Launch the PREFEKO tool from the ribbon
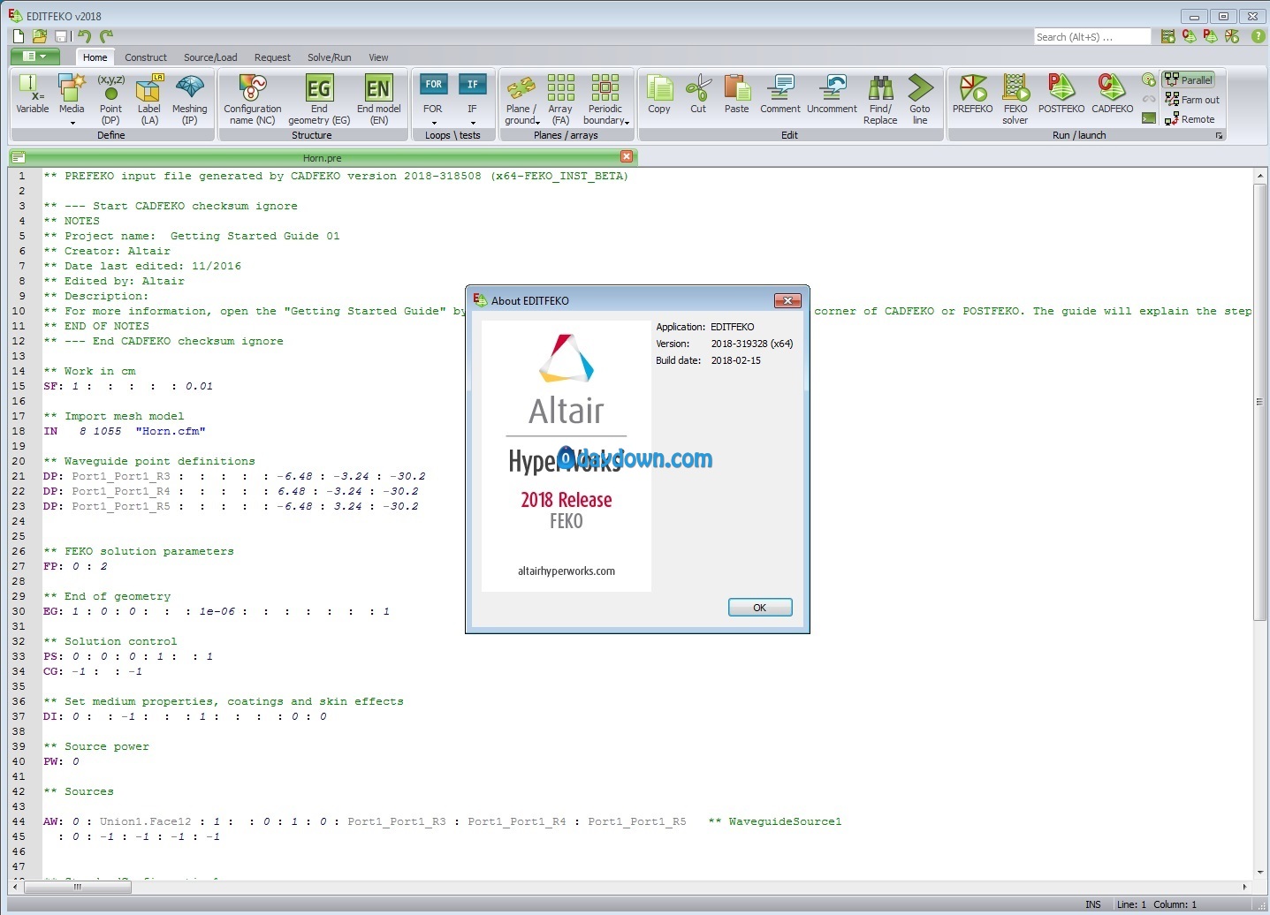Viewport: 1270px width, 915px height. [972, 95]
